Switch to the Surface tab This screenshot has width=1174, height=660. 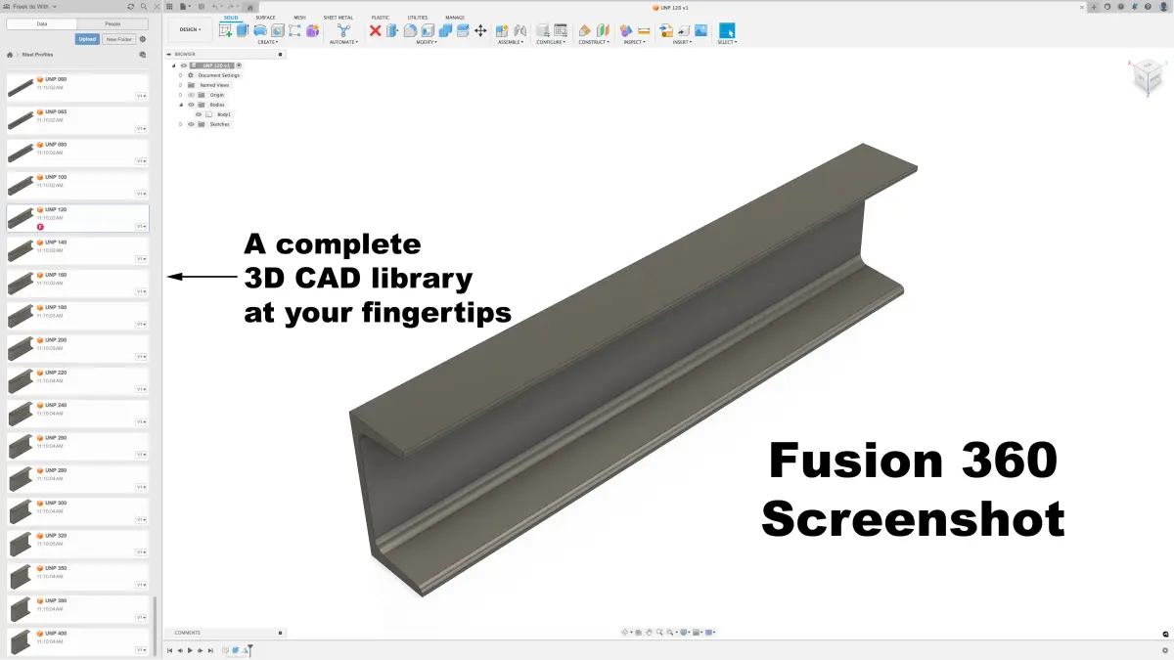click(x=265, y=18)
